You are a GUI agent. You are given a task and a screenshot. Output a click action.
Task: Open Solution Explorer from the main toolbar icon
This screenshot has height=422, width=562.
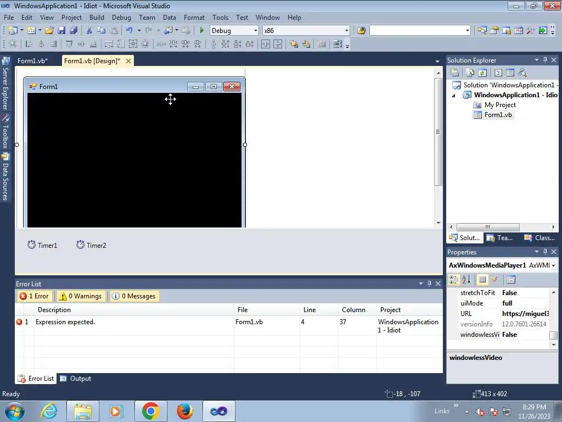click(482, 31)
